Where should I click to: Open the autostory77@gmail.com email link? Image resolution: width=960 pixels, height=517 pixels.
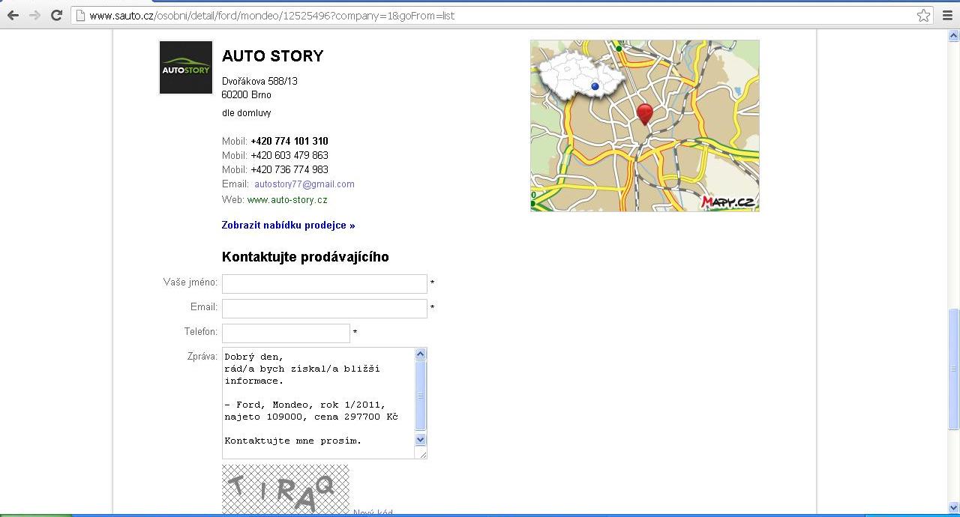304,184
